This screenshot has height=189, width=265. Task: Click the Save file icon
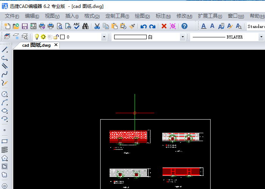click(x=25, y=26)
